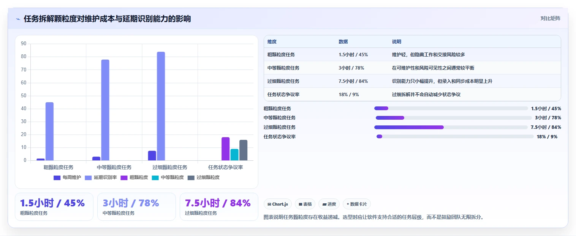Click the 图表说明任务颗粒度 footer caption
This screenshot has width=576, height=236.
point(374,217)
